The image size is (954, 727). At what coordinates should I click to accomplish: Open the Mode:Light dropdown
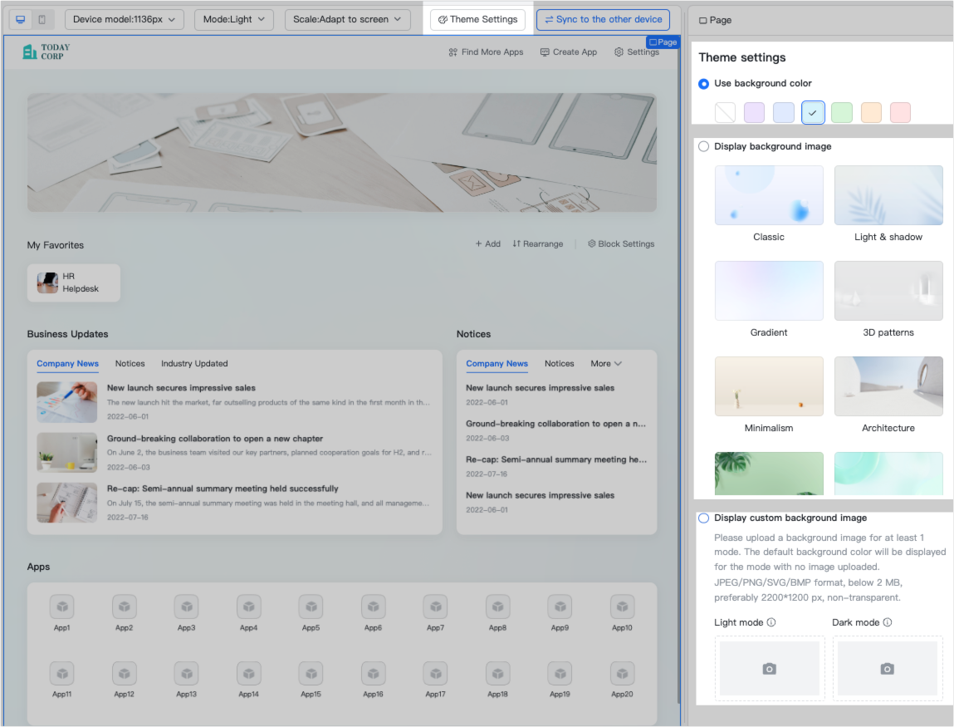point(234,19)
